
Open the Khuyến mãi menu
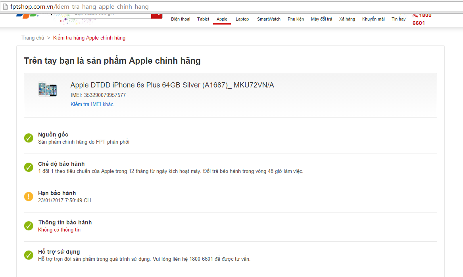click(373, 19)
